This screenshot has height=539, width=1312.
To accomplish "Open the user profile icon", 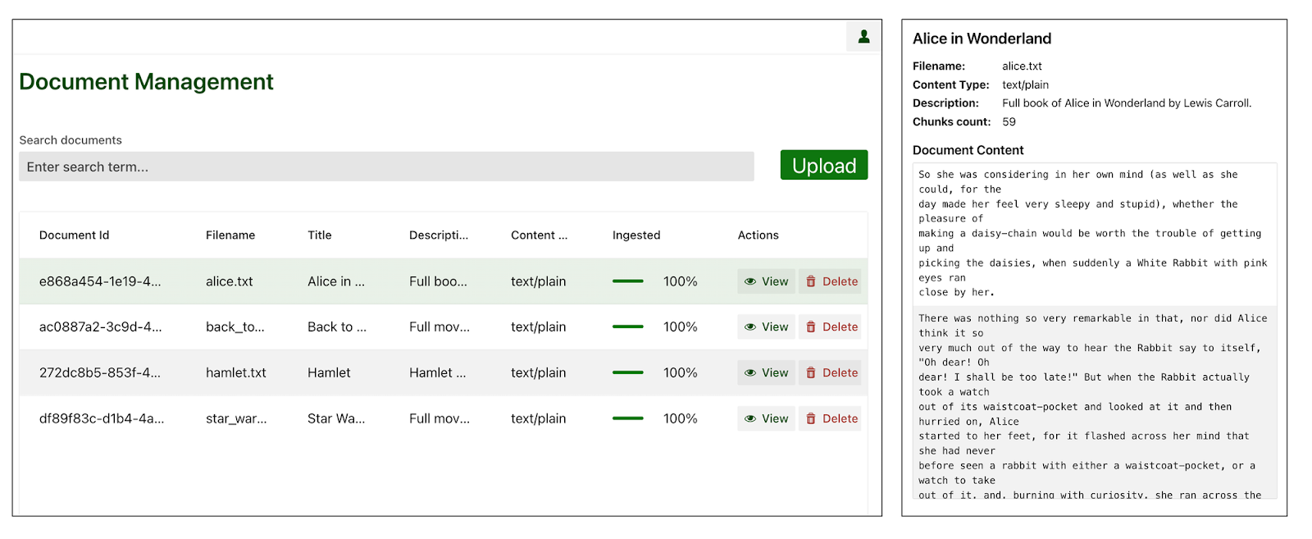I will point(863,37).
